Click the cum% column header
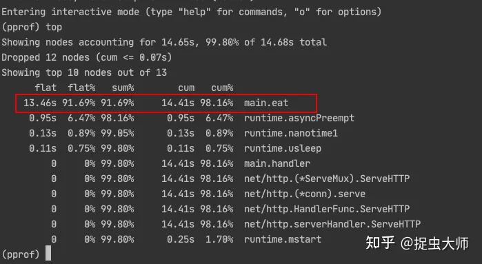482x264 pixels. coord(222,88)
